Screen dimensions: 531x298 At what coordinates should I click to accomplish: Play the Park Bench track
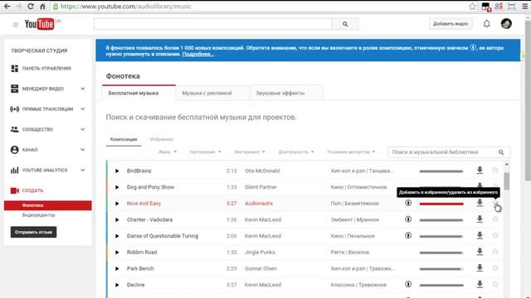[x=117, y=268]
